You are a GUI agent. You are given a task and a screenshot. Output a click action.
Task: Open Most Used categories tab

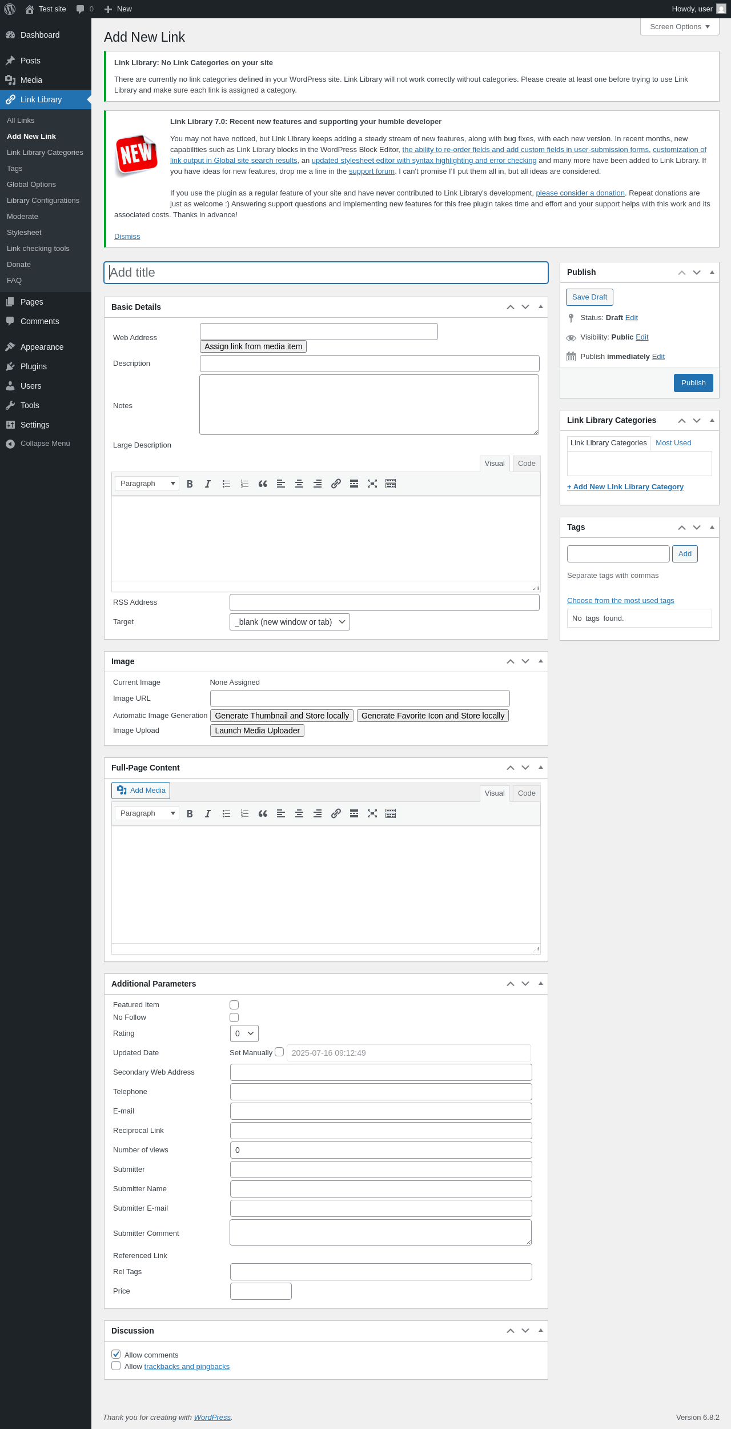tap(673, 443)
